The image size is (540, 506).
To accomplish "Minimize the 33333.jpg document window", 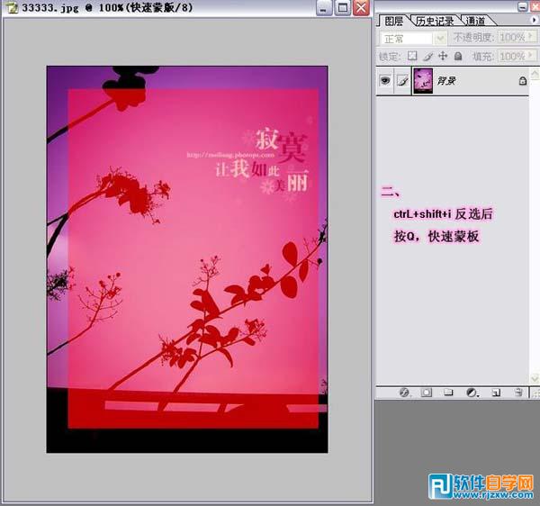I will click(x=324, y=8).
